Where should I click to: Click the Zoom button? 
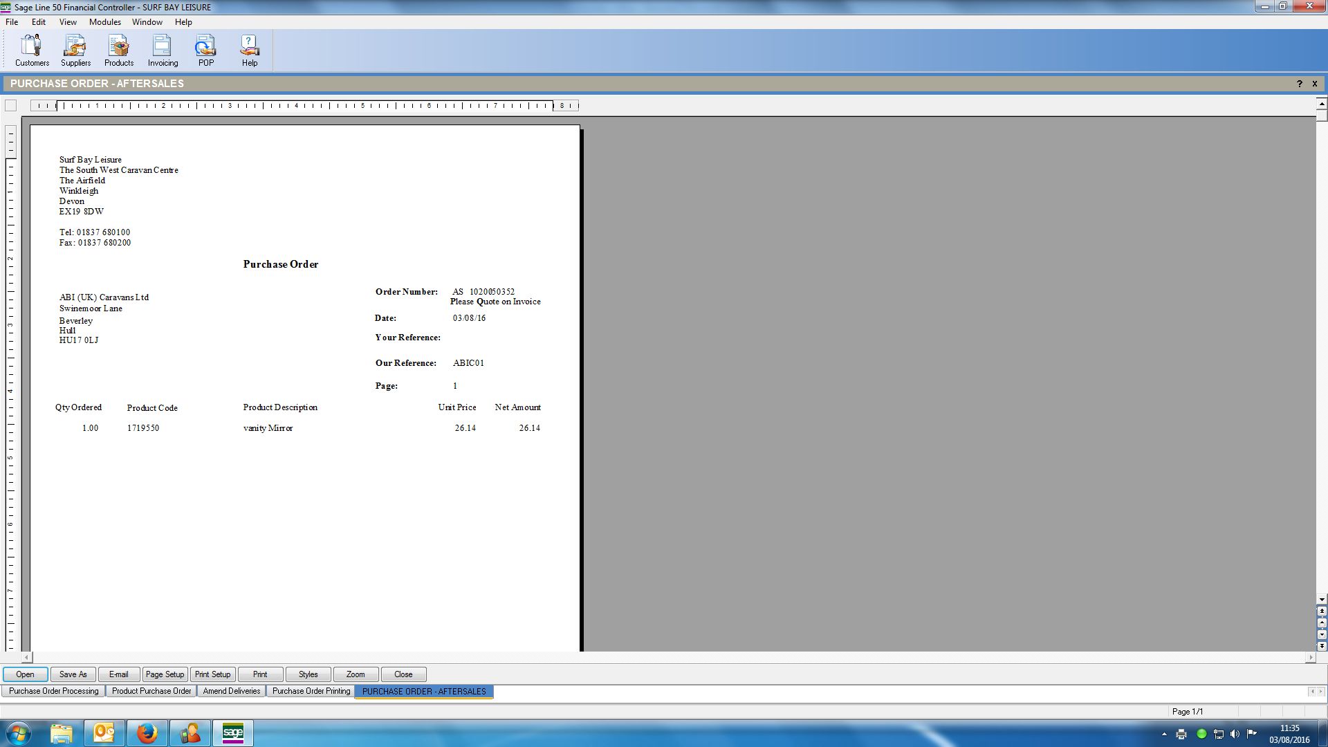tap(356, 674)
